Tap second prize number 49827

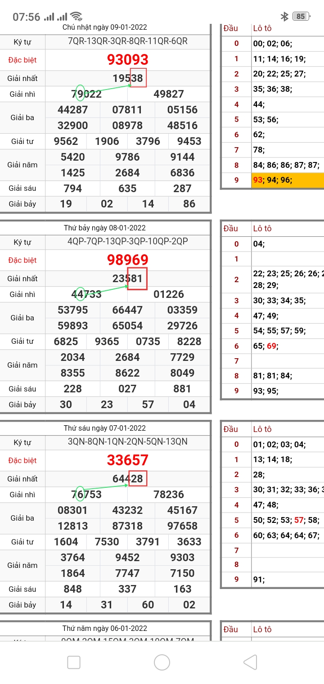pyautogui.click(x=169, y=94)
